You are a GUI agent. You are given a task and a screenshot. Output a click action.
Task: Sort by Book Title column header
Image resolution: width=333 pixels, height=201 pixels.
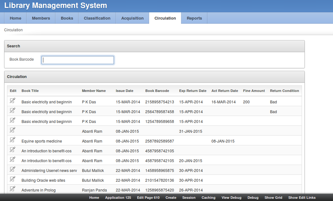[x=30, y=91]
